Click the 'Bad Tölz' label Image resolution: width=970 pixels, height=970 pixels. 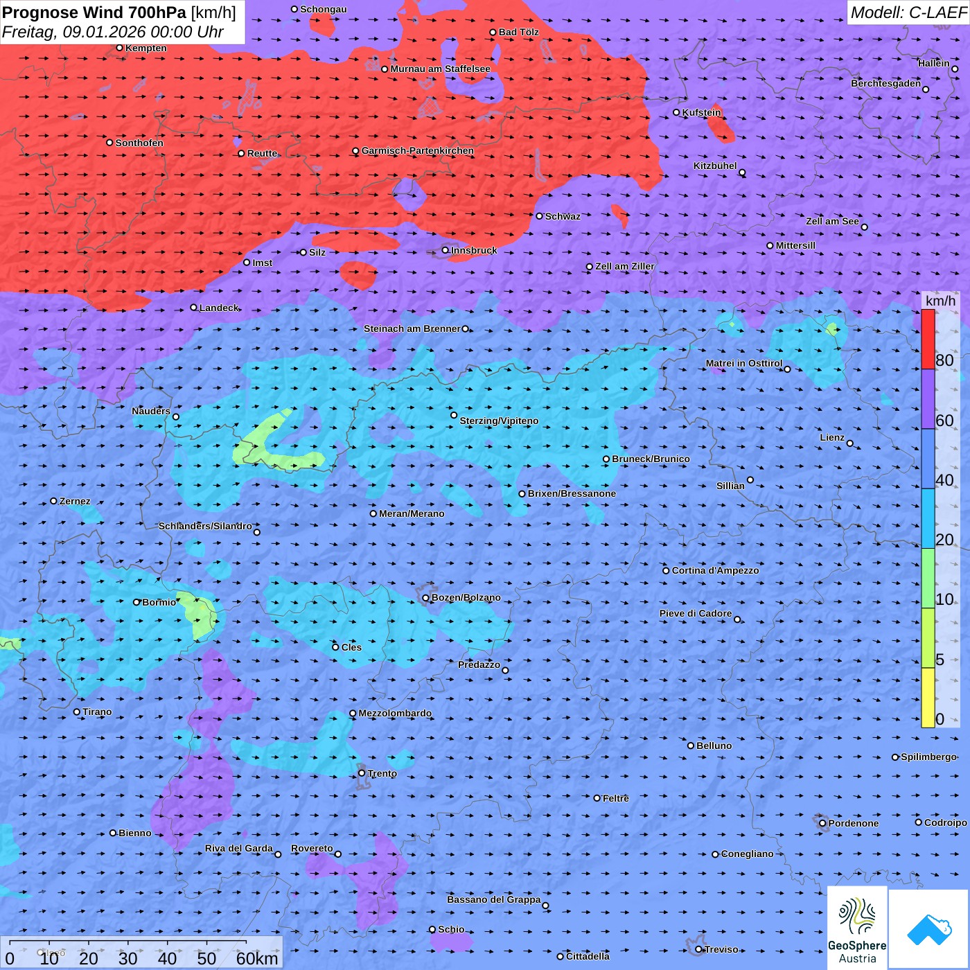click(518, 32)
